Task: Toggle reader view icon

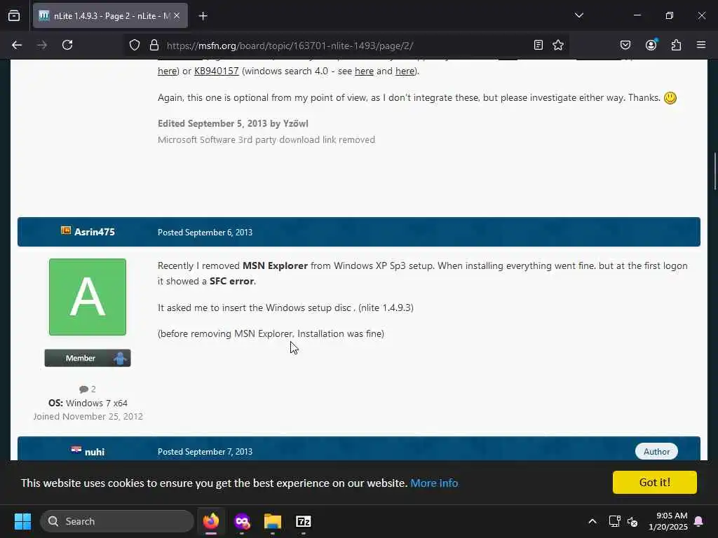Action: [x=538, y=45]
